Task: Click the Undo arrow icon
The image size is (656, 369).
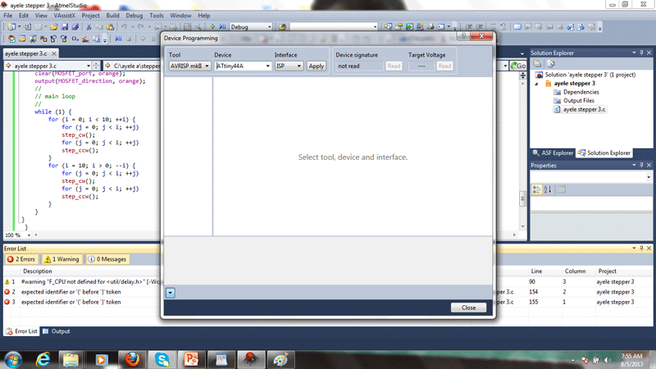Action: 124,27
